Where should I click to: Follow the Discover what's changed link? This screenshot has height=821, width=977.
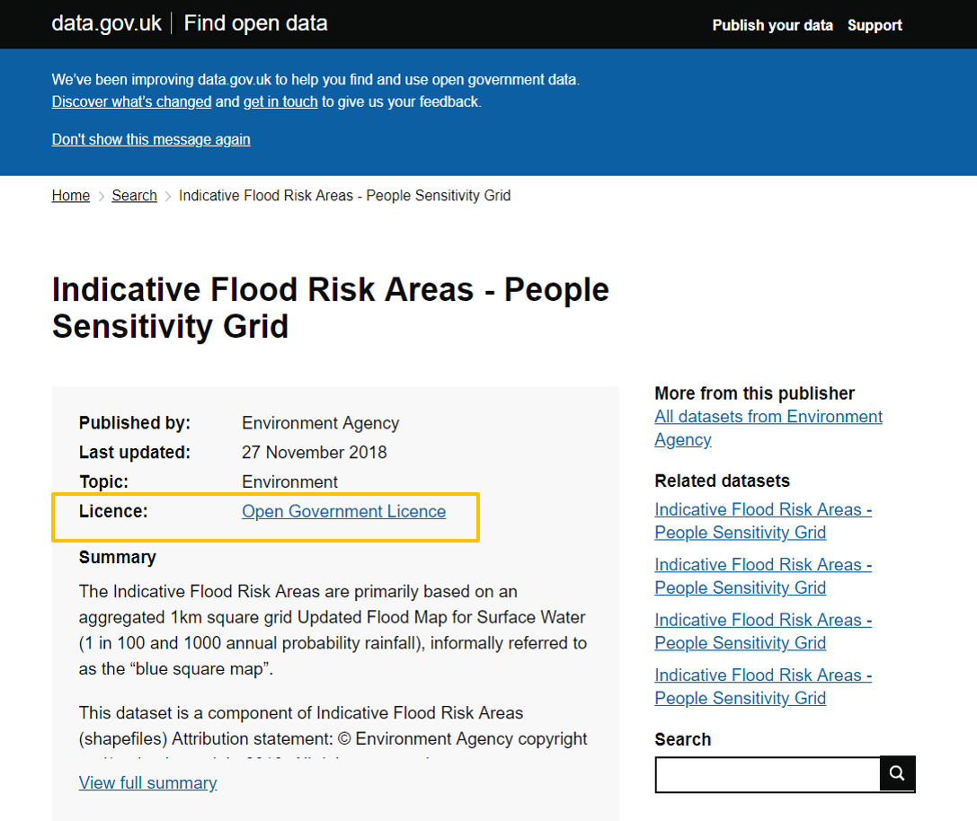(x=131, y=102)
